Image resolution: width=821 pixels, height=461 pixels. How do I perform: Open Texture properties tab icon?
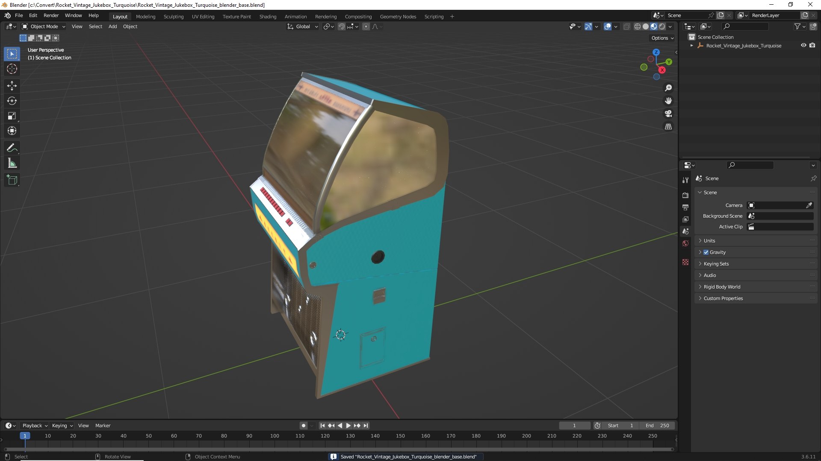coord(685,262)
